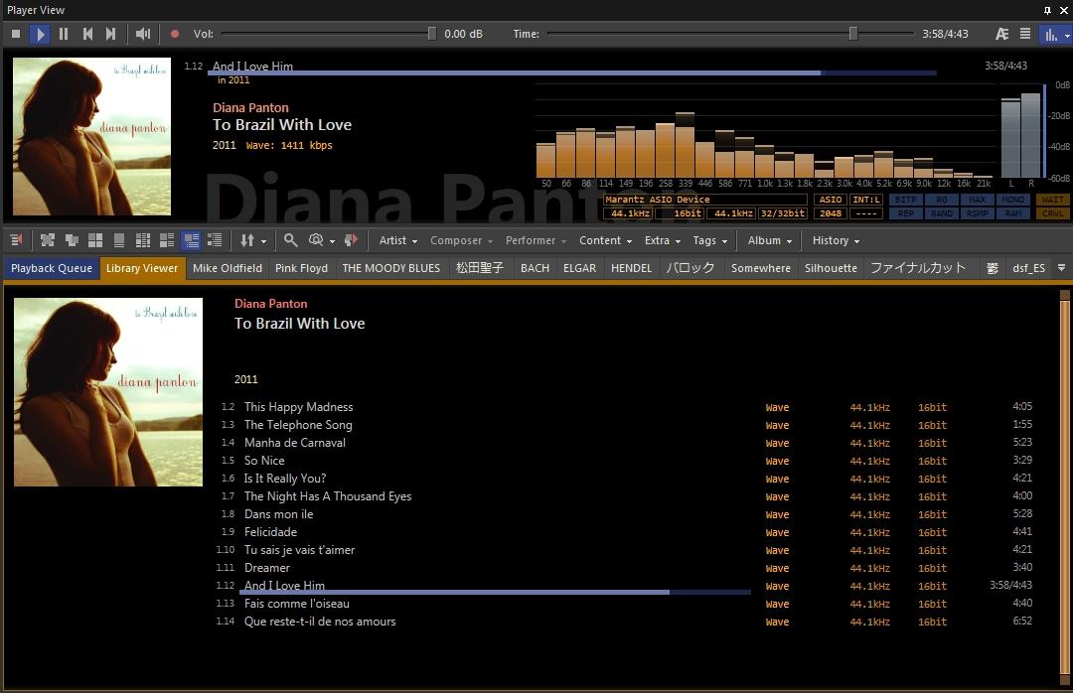The image size is (1073, 693).
Task: Select the stacked covers view icon
Action: (x=72, y=240)
